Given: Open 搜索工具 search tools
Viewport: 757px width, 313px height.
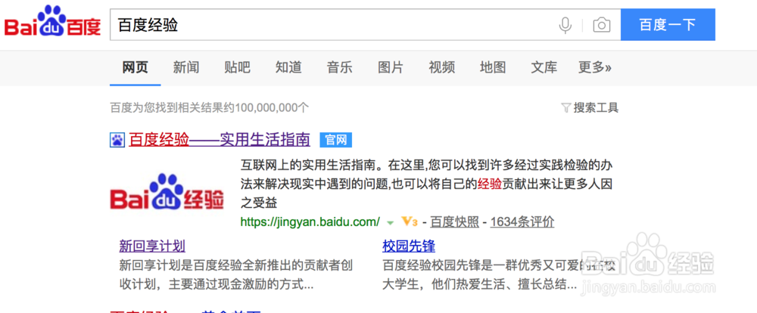Looking at the screenshot, I should [x=596, y=107].
